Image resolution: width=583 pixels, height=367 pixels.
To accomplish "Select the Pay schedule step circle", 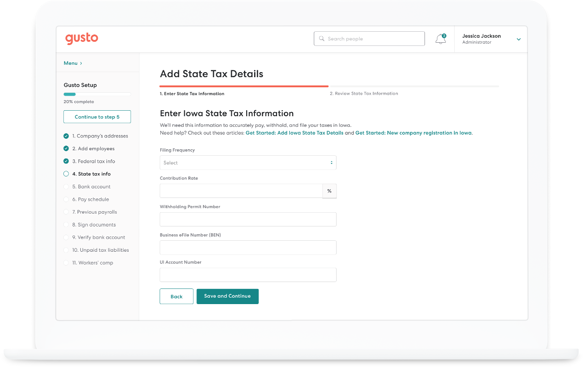I will 66,199.
